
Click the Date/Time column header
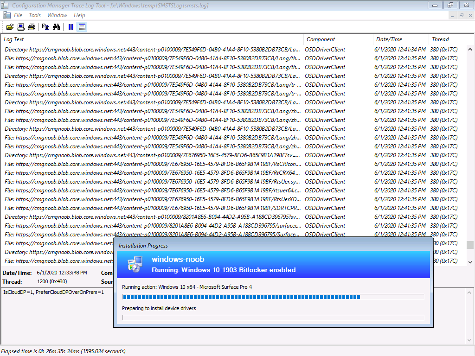click(x=401, y=39)
